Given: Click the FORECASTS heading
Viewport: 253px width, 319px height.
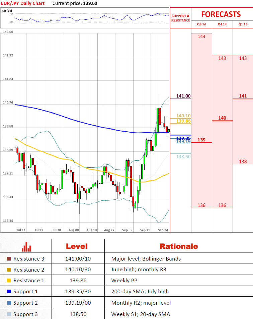Looking at the screenshot, I should coord(221,14).
